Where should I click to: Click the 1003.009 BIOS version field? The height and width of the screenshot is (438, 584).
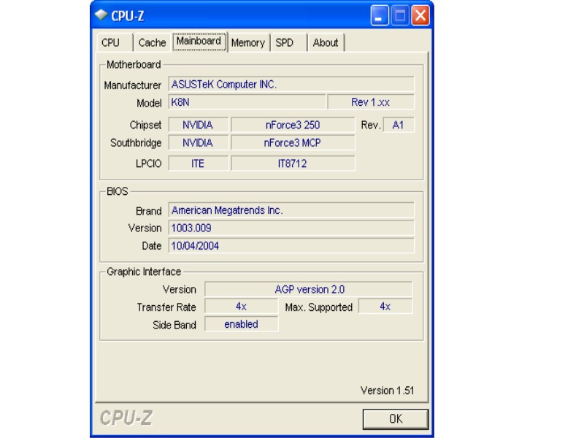coord(291,228)
